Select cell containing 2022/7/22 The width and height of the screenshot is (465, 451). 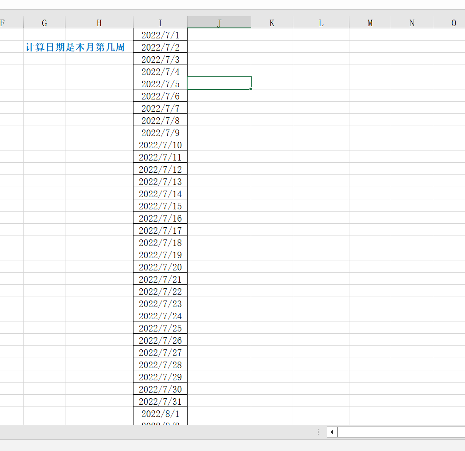(160, 291)
